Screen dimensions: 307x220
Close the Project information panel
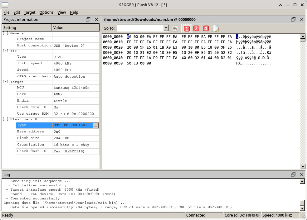[96, 19]
